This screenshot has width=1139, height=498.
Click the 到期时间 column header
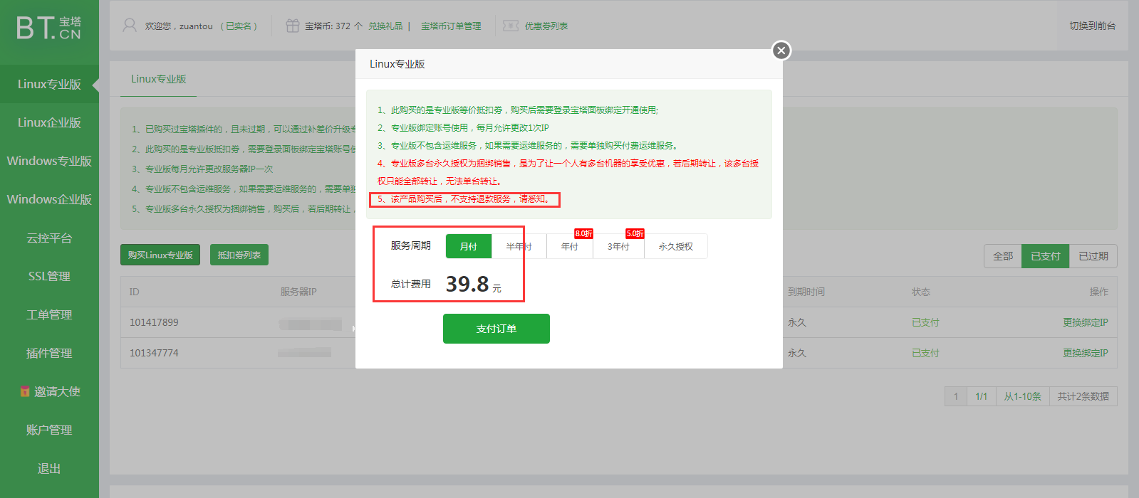[x=806, y=292]
